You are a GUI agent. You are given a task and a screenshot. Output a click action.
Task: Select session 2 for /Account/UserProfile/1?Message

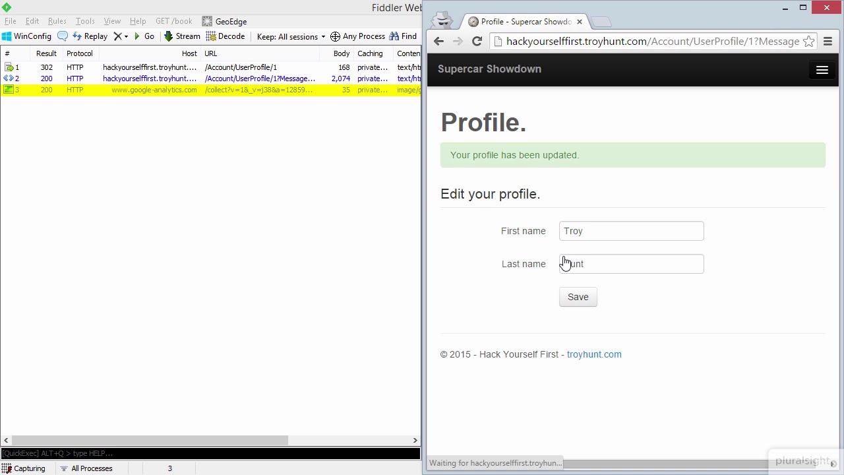coord(211,79)
